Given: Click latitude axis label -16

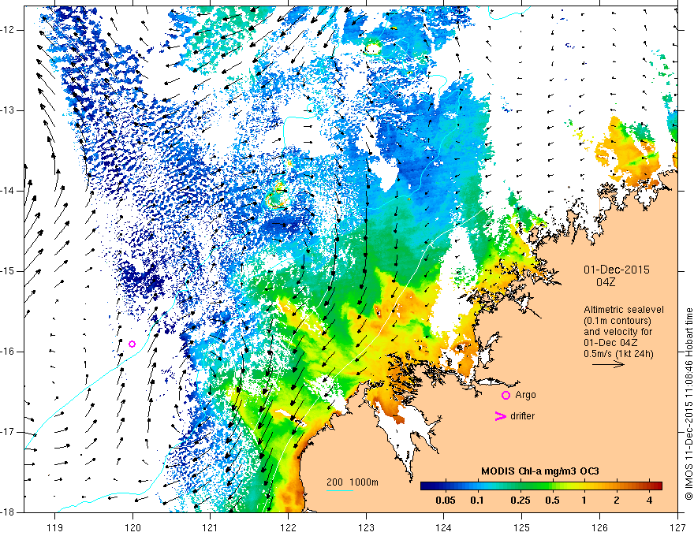Looking at the screenshot, I should 9,352.
